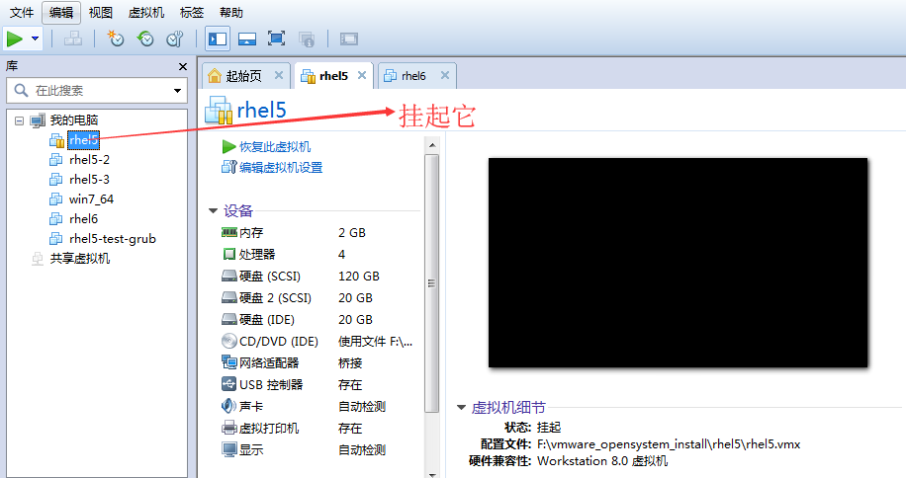Click the 硬盘 (SCSI) 120 GB disk icon
Image resolution: width=906 pixels, height=478 pixels.
coord(229,277)
